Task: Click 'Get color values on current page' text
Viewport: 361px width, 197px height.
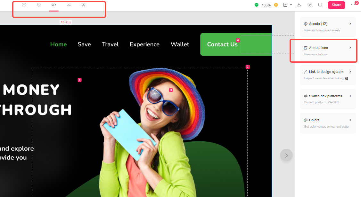Action: coord(326,127)
